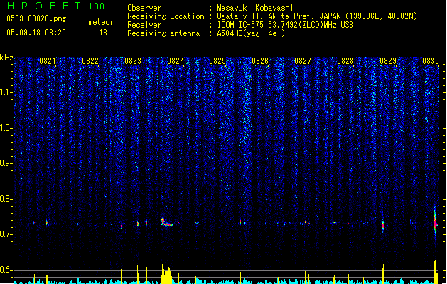Viewport: 447px width, 284px height.
Task: Click the Receiver ICOM IC-575 text
Action: [286, 25]
